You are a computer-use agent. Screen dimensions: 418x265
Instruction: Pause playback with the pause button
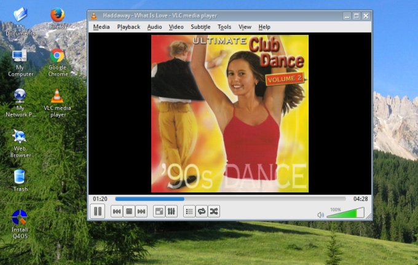click(98, 212)
